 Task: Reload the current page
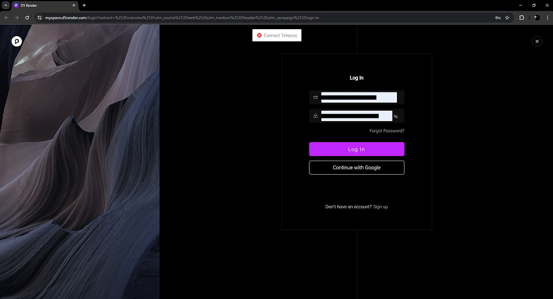27,18
